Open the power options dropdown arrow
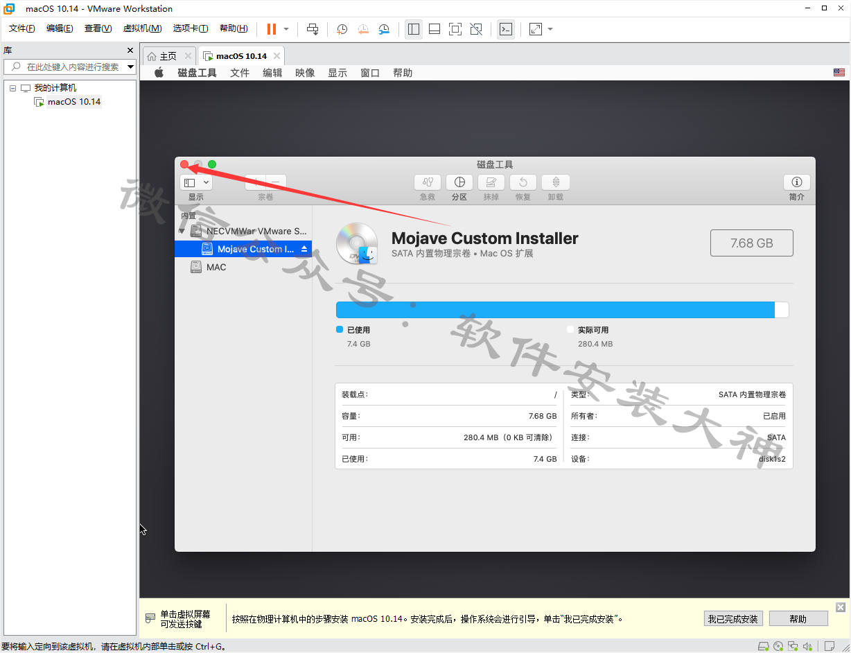Viewport: 851px width, 653px height. 286,29
